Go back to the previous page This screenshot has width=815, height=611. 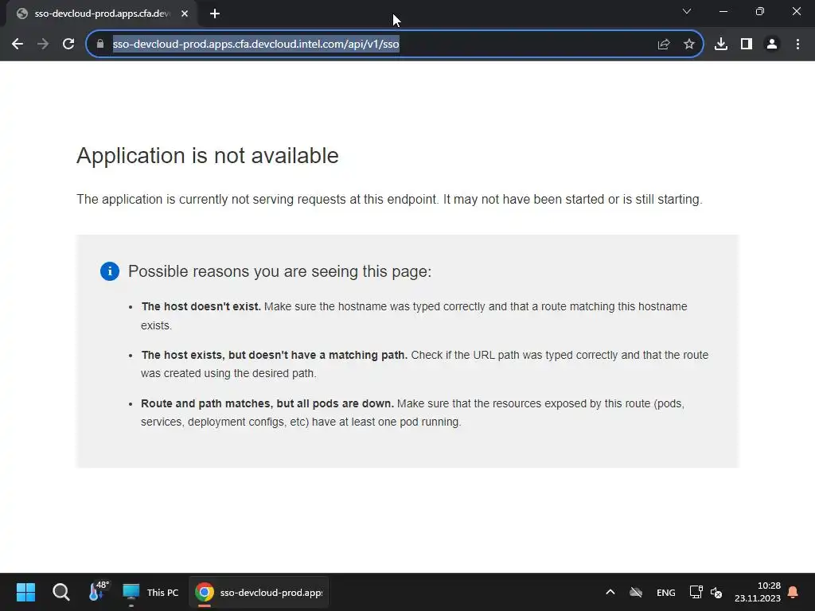18,45
